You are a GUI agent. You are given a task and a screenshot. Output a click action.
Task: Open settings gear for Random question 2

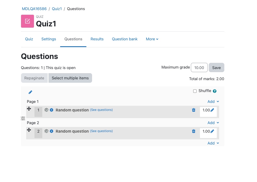coord(51,131)
